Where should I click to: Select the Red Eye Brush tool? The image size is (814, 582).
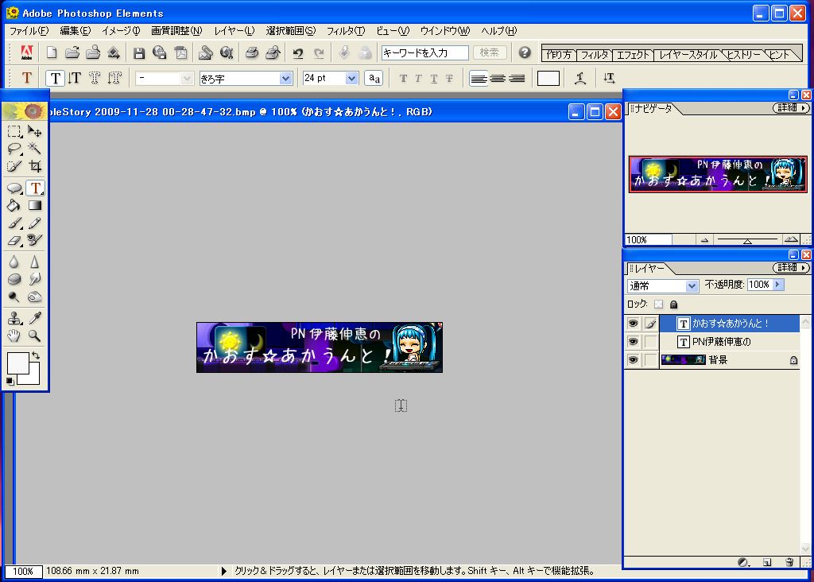[35, 240]
